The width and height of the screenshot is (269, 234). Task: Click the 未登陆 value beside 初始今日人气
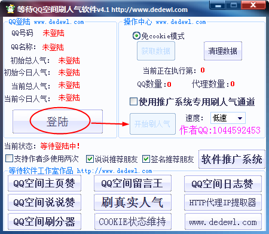(x=69, y=72)
